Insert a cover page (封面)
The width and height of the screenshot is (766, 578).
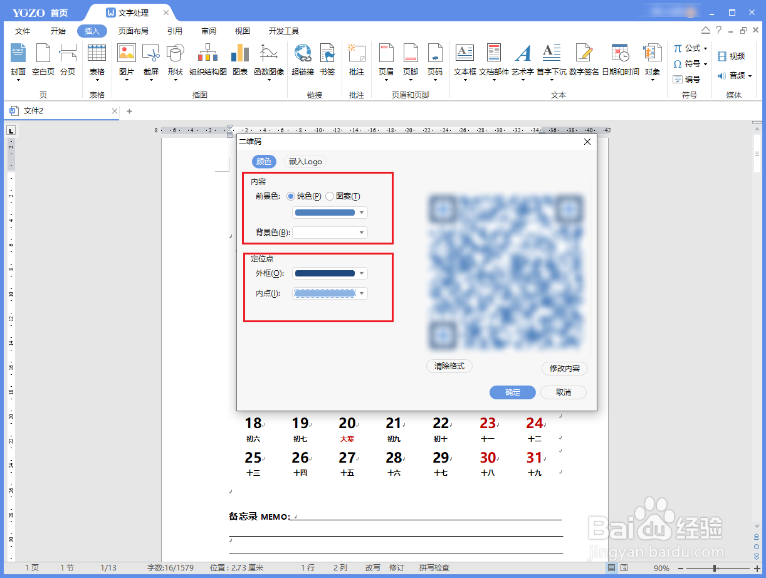pos(18,61)
